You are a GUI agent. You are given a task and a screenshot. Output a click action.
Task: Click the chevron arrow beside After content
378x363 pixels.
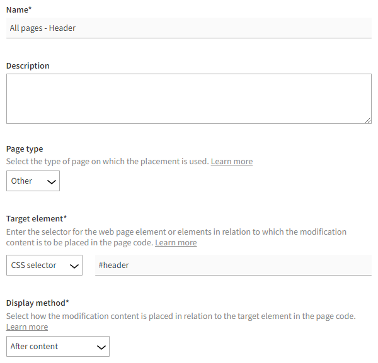pos(100,347)
